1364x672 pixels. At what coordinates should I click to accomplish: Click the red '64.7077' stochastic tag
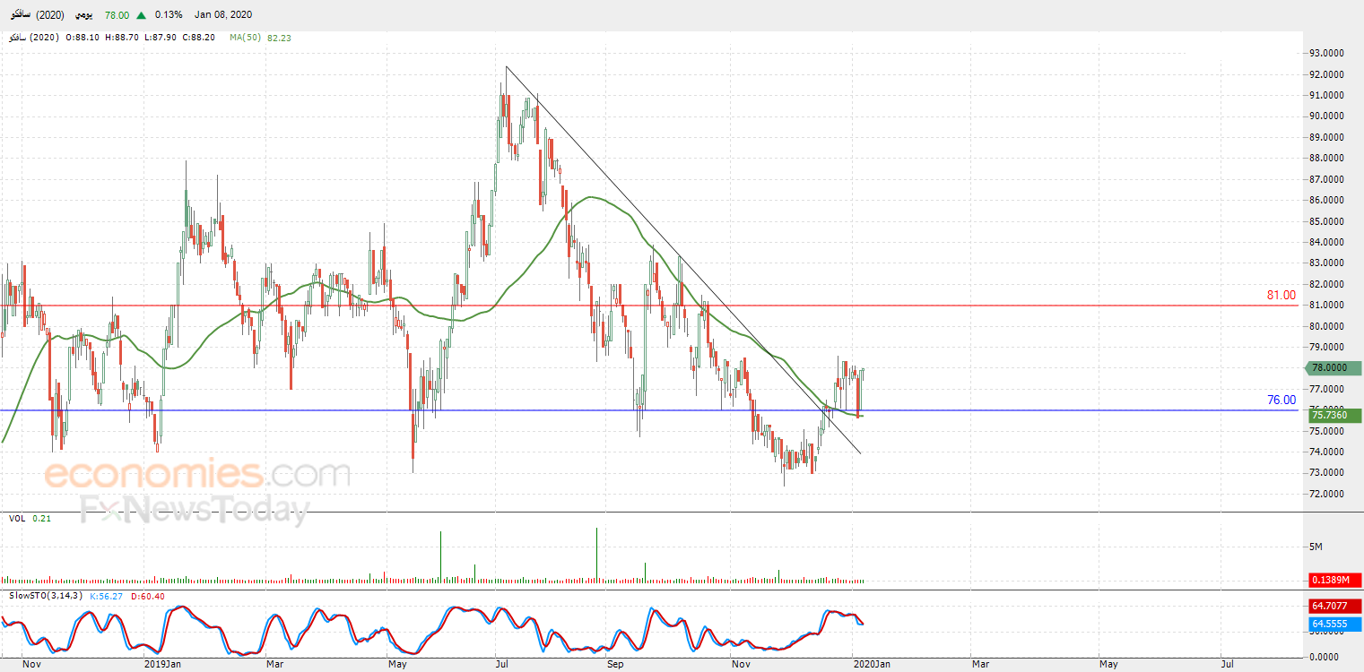1335,607
